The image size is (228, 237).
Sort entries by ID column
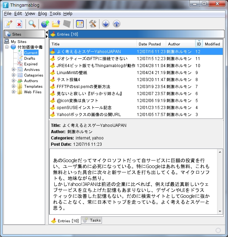[199, 44]
